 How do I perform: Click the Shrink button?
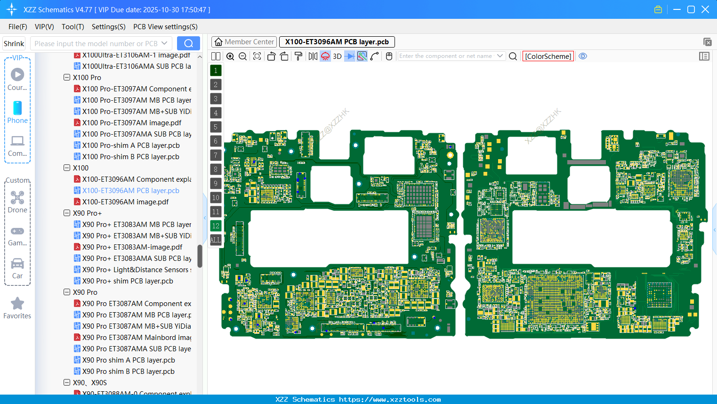point(14,43)
